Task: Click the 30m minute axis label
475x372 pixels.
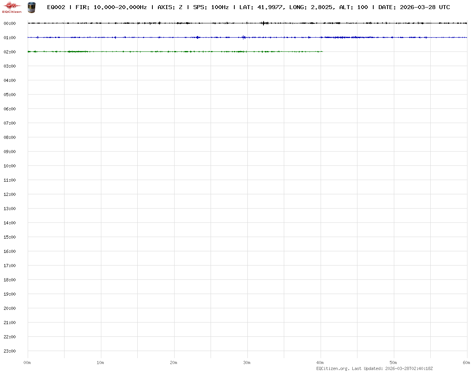Action: (x=247, y=363)
